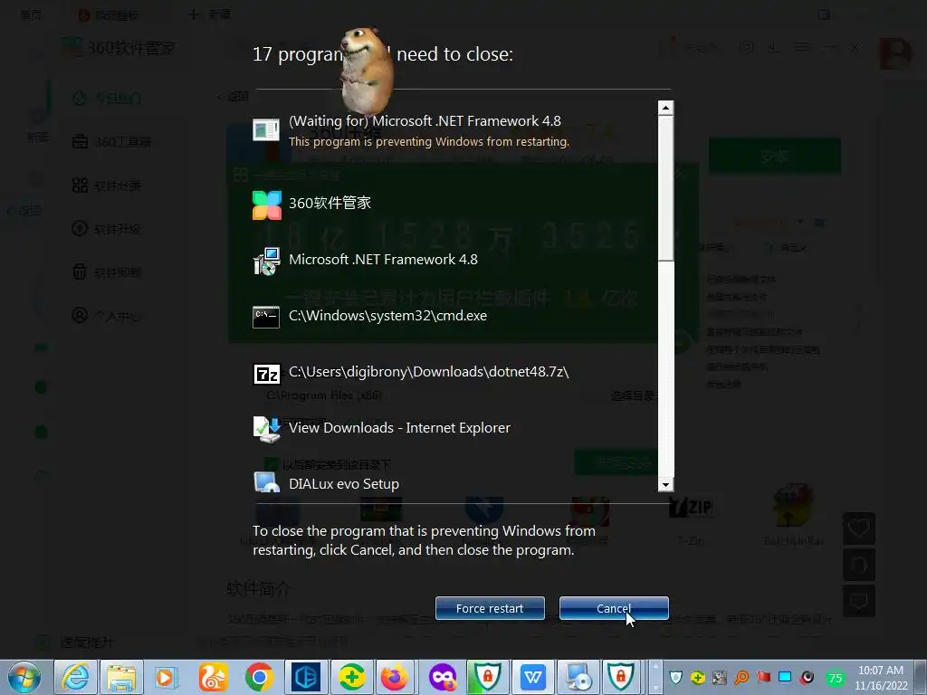Select the "View Downloads - Internet Explorer" text
927x695 pixels.
click(399, 428)
